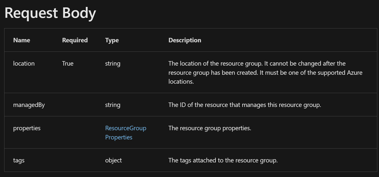379x177 pixels.
Task: Click the 'The resource group properties.' description
Action: tap(210, 128)
